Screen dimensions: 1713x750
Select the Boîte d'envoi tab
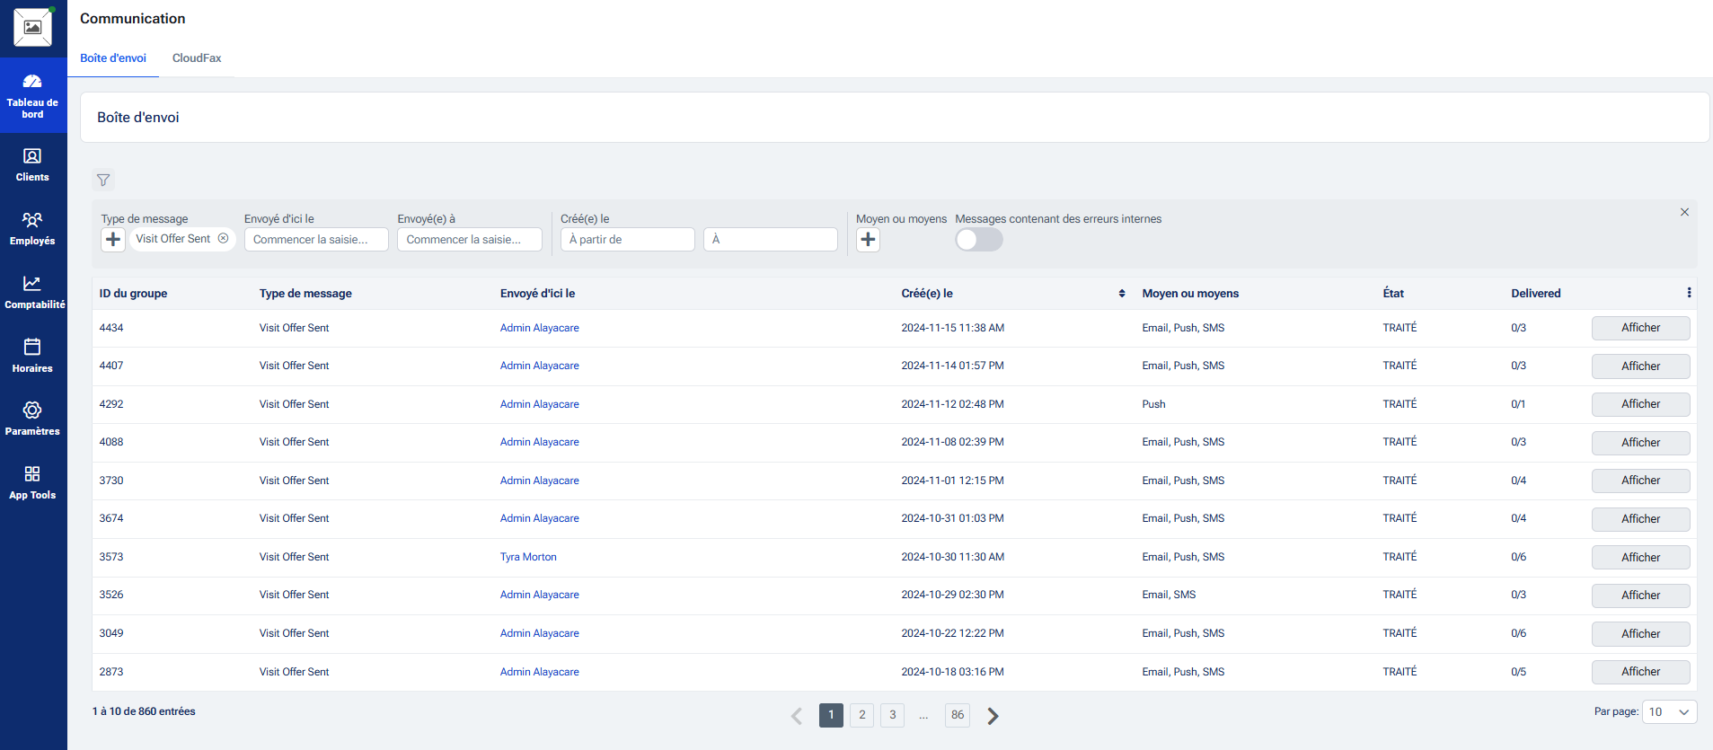(x=113, y=58)
